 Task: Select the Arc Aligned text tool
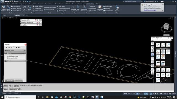(24, 9)
